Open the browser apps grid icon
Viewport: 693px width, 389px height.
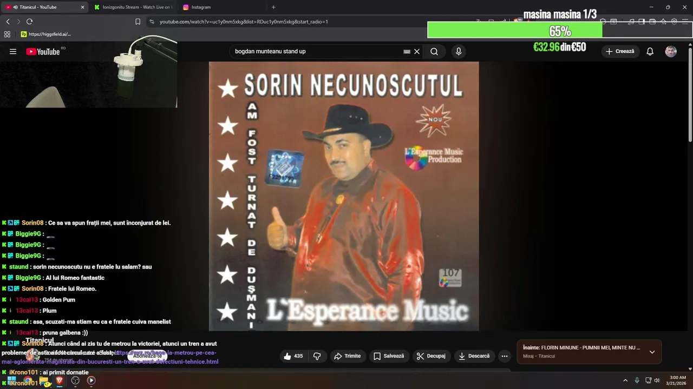[7, 34]
